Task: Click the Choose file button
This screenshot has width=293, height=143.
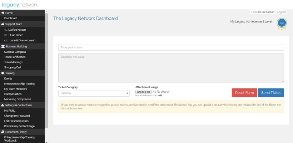Action: pos(143,92)
